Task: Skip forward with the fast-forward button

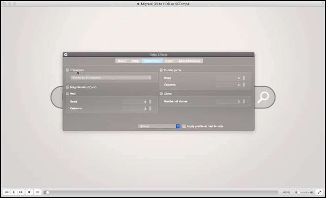Action: 21,192
